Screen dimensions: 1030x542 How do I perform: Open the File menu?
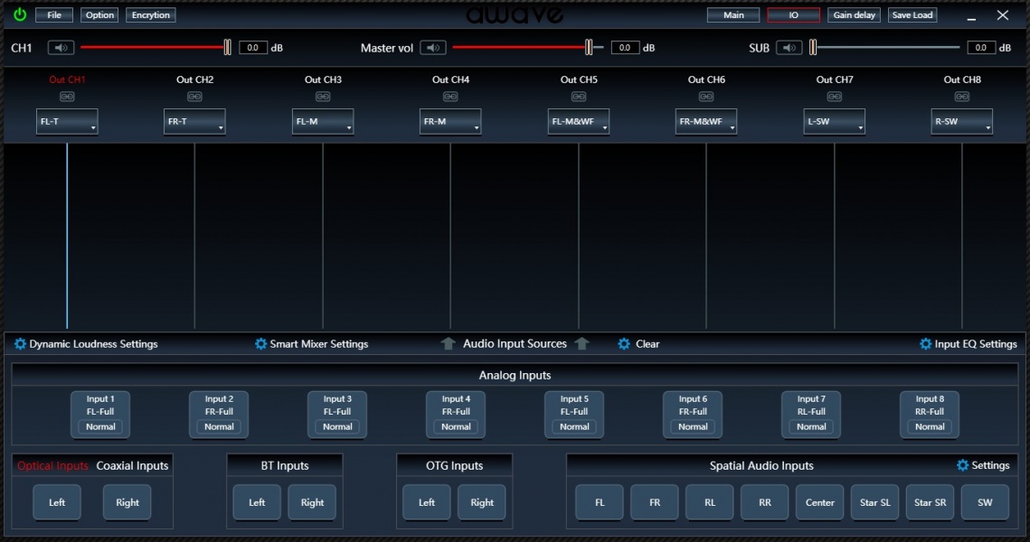[x=54, y=15]
